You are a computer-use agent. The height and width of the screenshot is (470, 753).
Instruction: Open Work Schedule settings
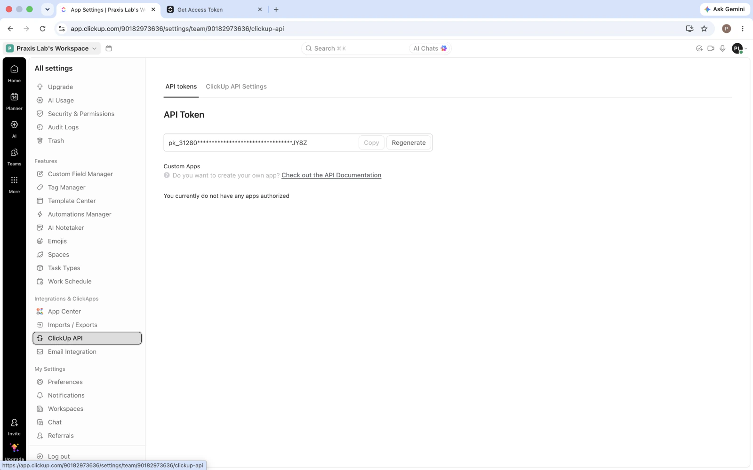tap(87, 282)
